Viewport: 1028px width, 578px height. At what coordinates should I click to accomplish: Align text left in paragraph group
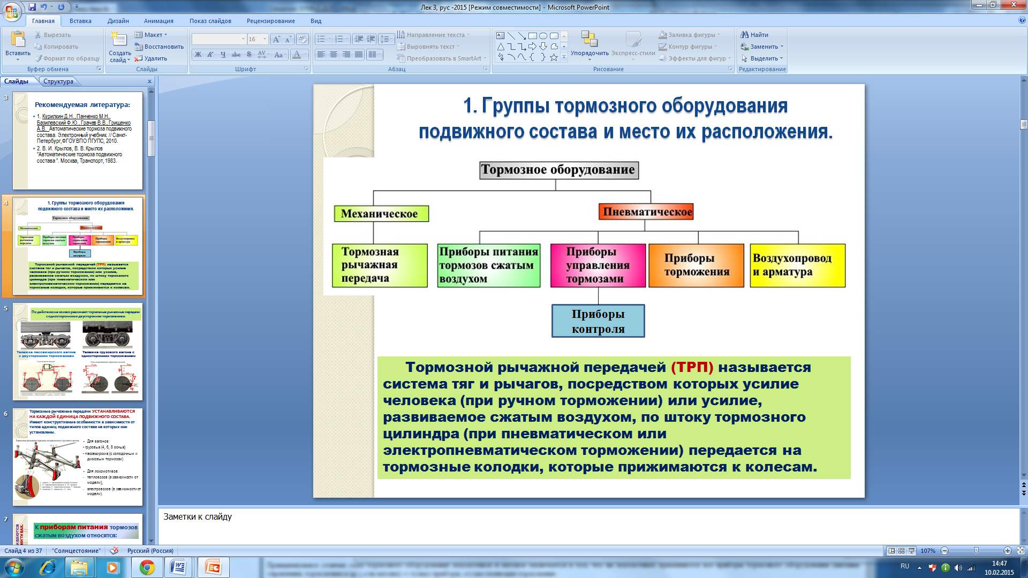tap(321, 55)
